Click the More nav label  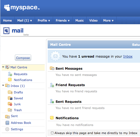tap(107, 20)
